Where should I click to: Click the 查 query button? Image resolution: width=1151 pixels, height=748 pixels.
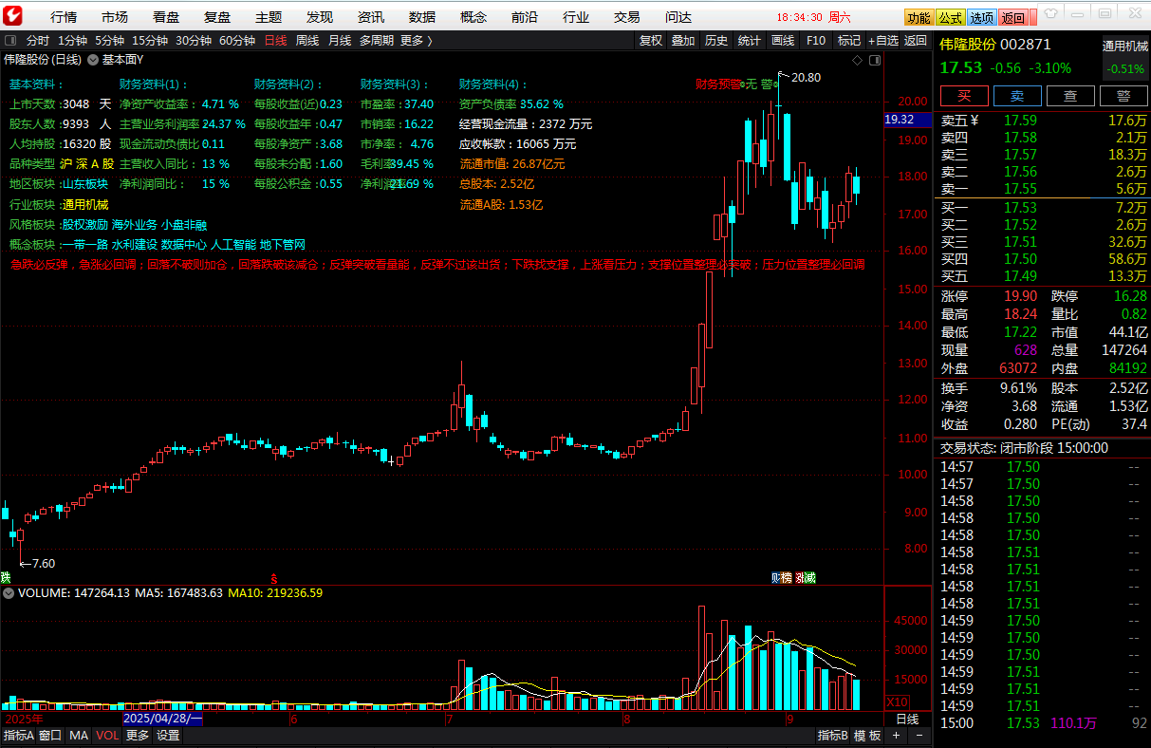[x=1070, y=96]
